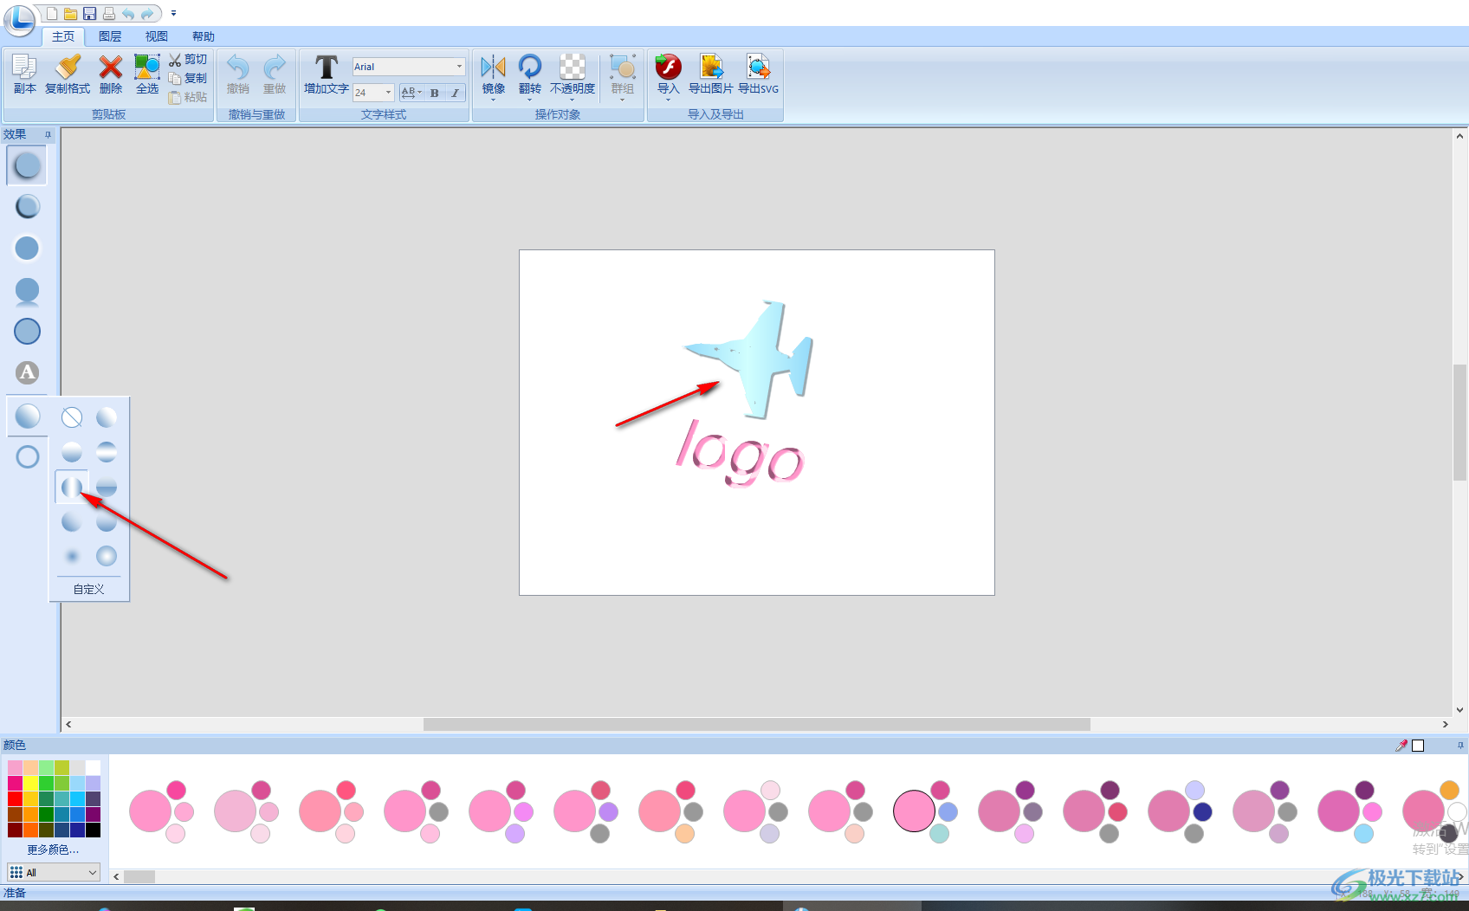1469x911 pixels.
Task: Click the canvas horizontal scrollbar thumb
Action: click(x=756, y=724)
